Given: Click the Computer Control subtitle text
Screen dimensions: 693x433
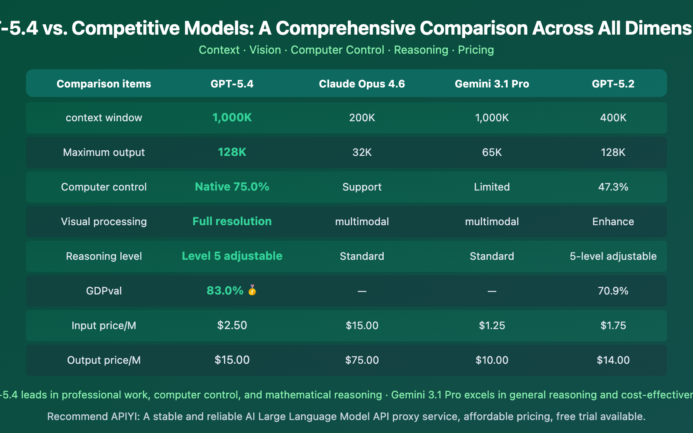Looking at the screenshot, I should (337, 50).
